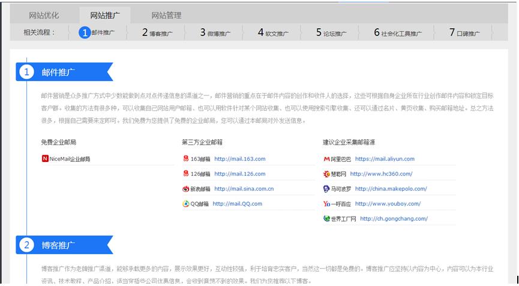The width and height of the screenshot is (519, 286).
Task: Open NiceMail企业邮局 link
Action: tap(70, 159)
